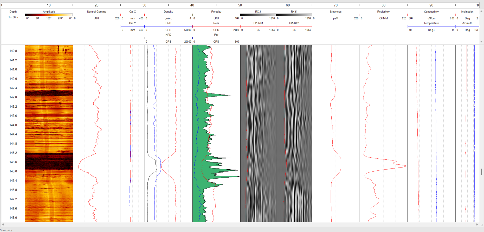Select the Depth column title
Screen dimensions: 484x232
coord(13,12)
